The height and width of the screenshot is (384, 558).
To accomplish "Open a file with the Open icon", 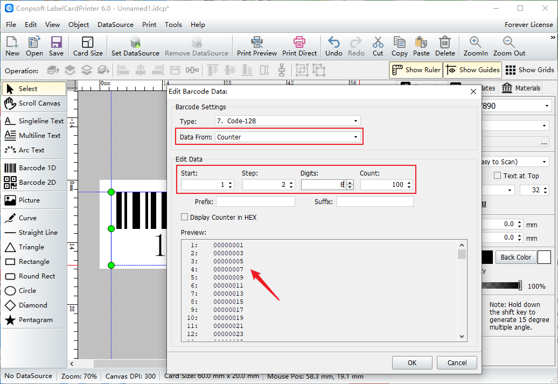I will click(x=34, y=46).
